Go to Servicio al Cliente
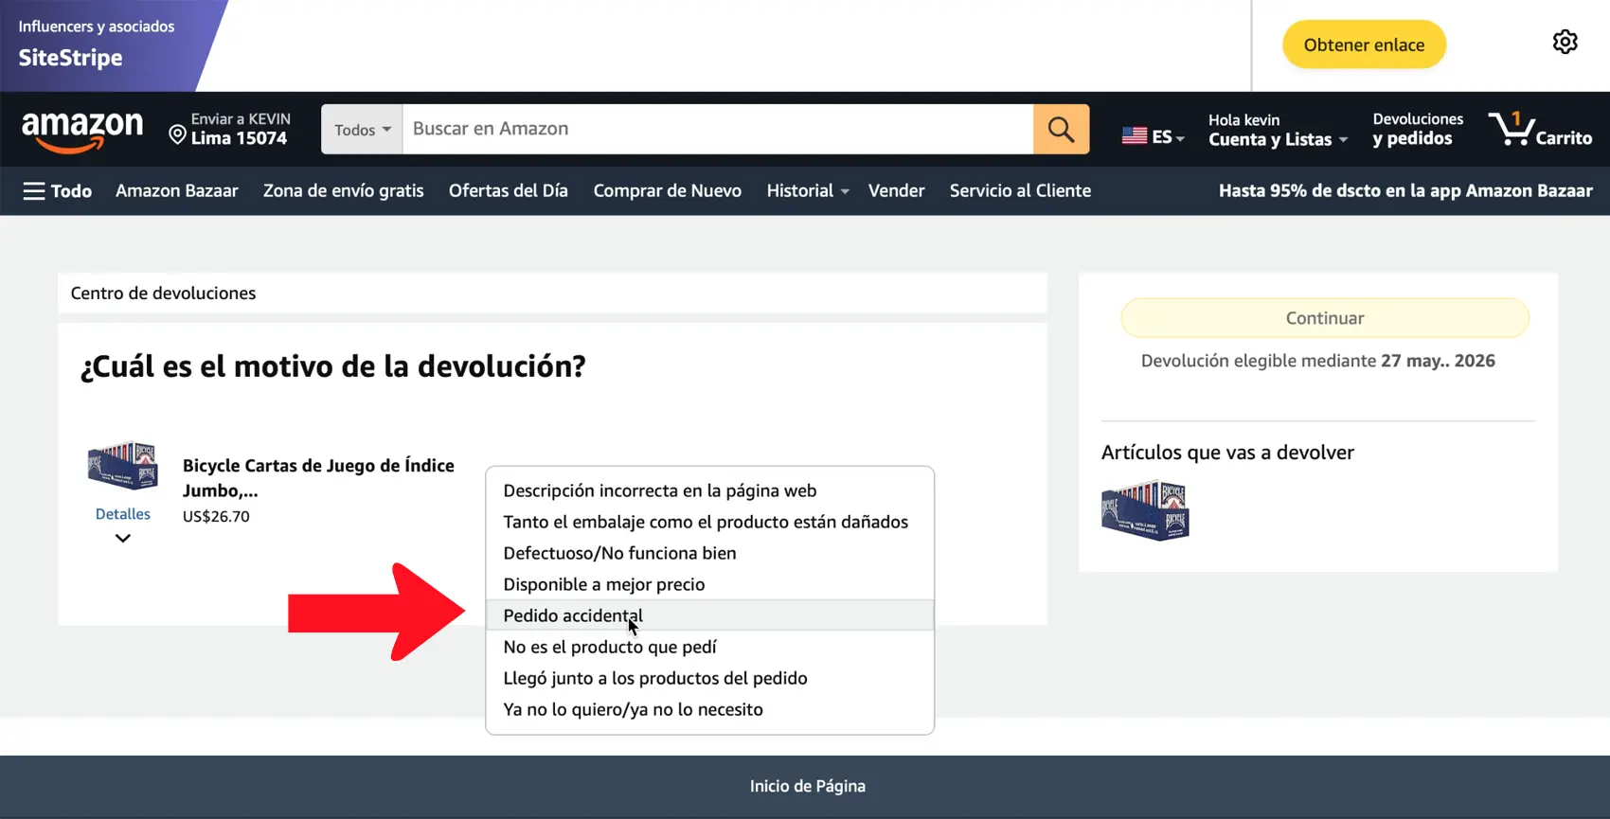 (x=1020, y=191)
